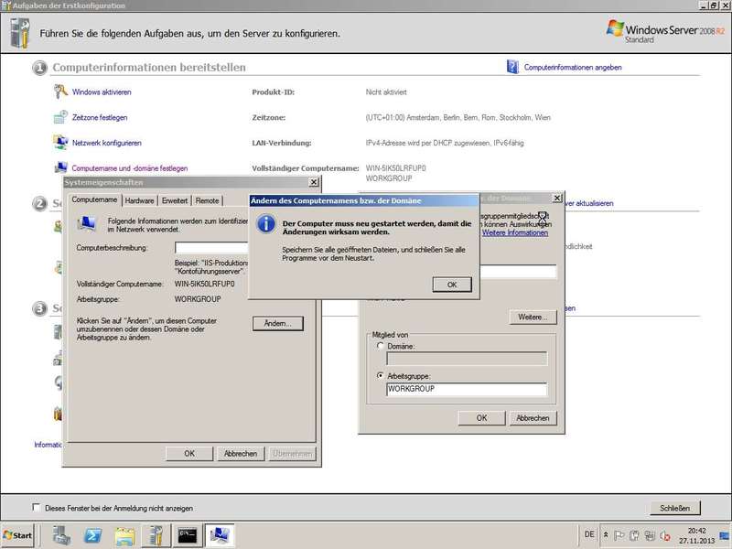
Task: Click the Ändern... button
Action: 277,324
